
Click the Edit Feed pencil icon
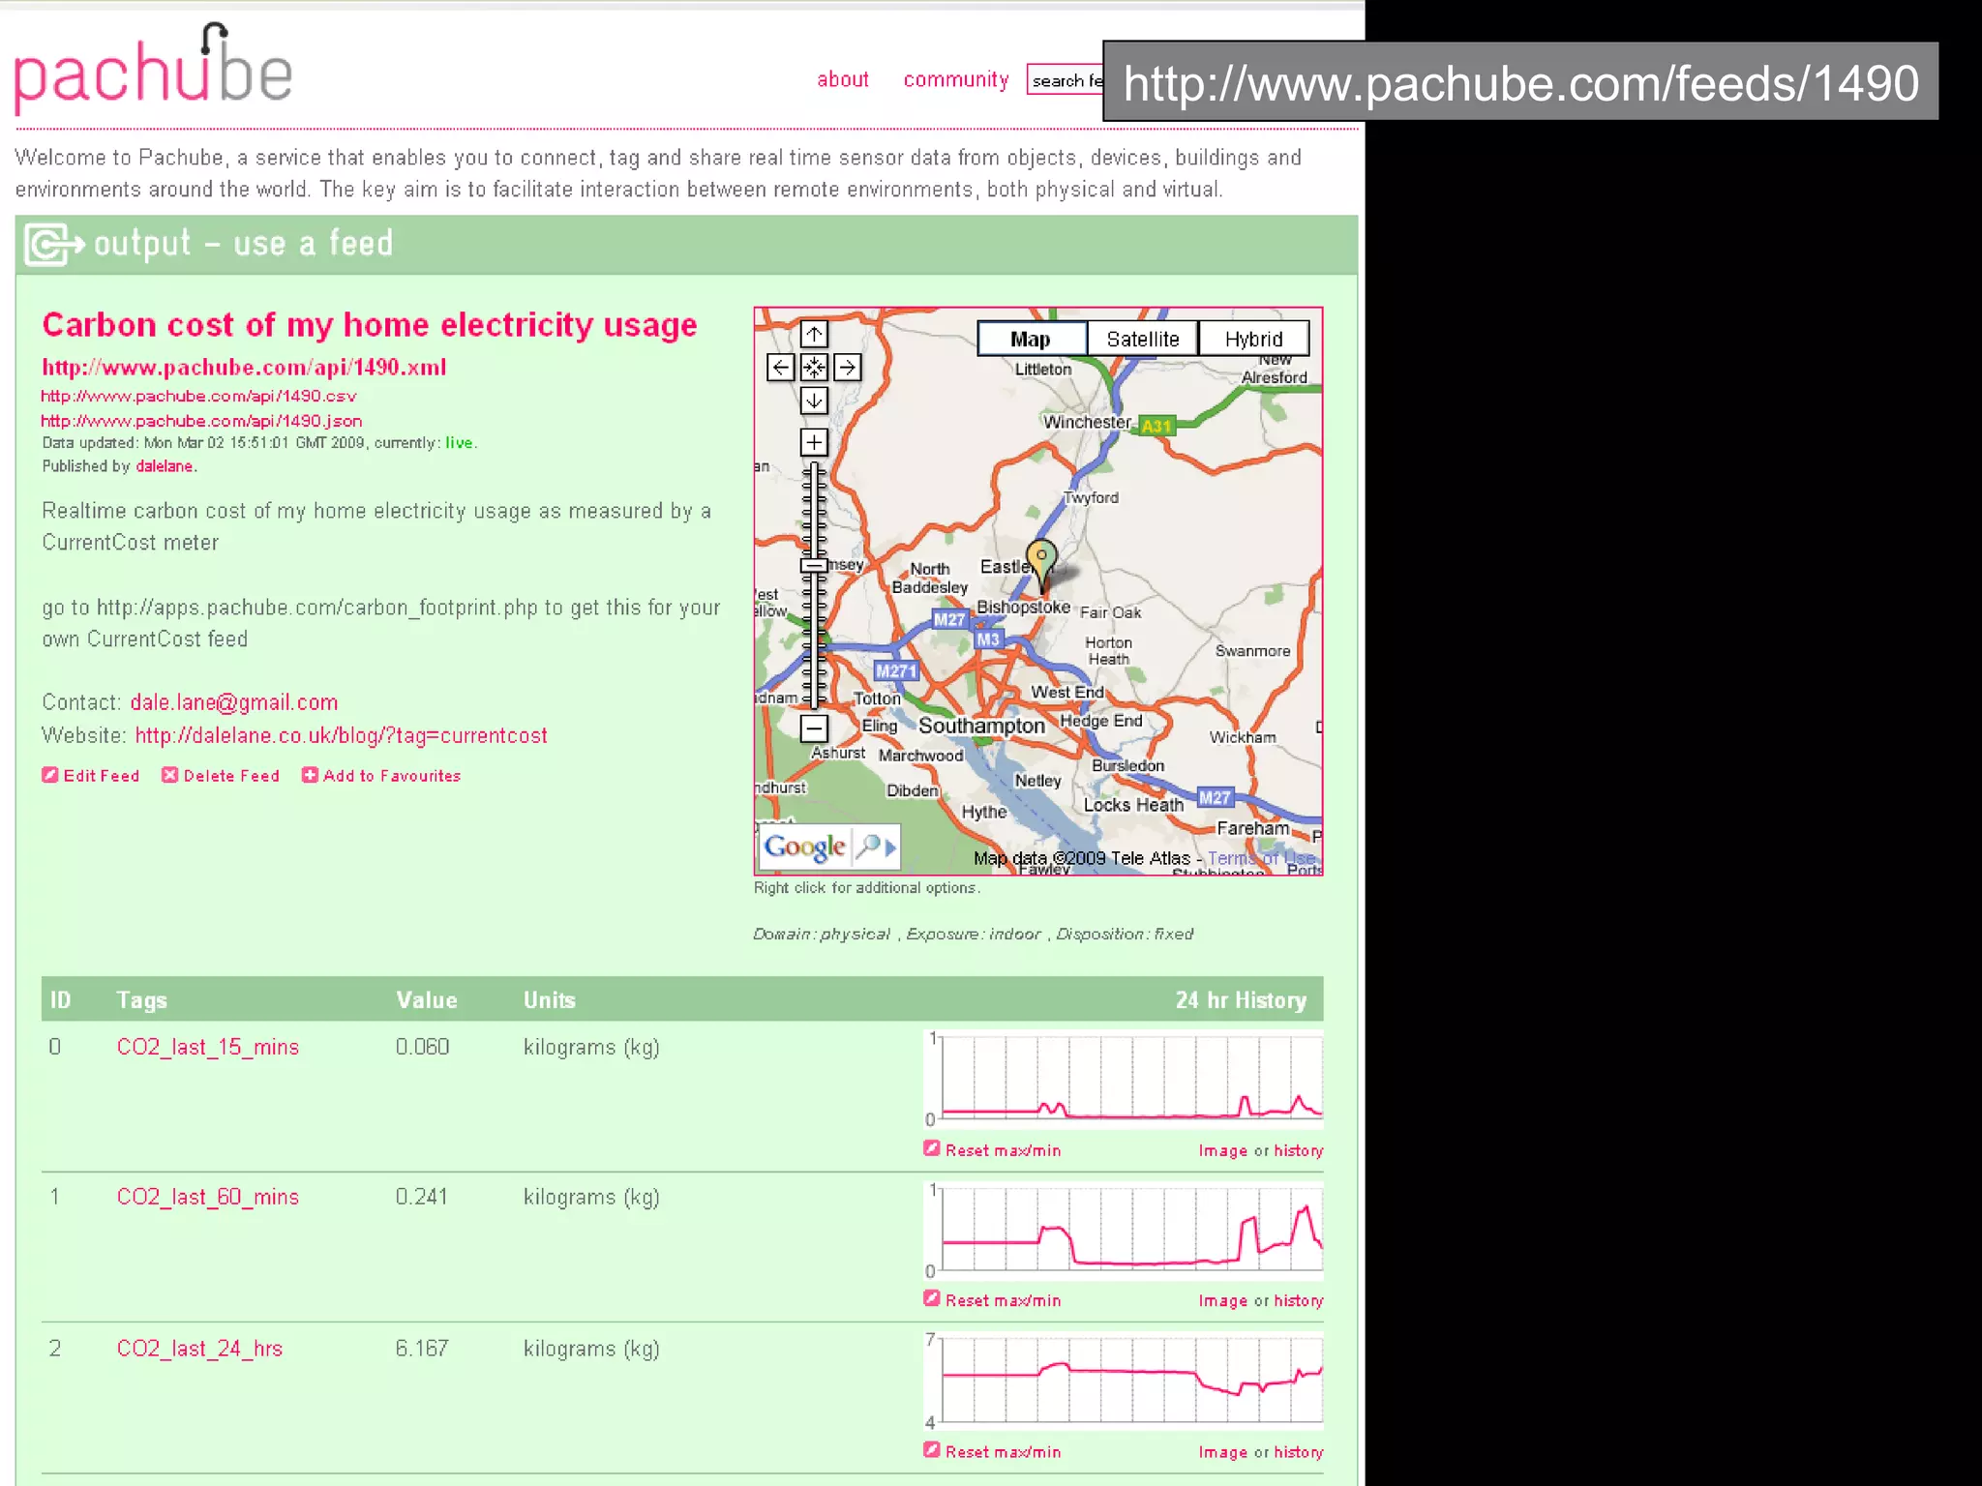point(50,775)
